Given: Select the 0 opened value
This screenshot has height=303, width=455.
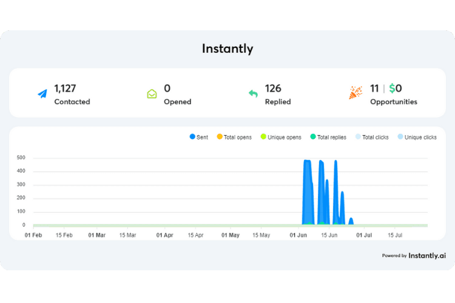Looking at the screenshot, I should click(x=167, y=88).
